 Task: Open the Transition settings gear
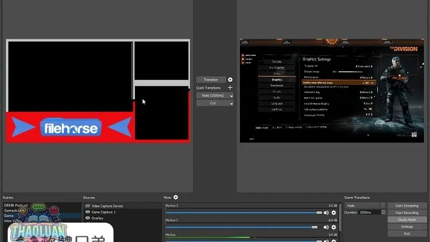point(230,80)
